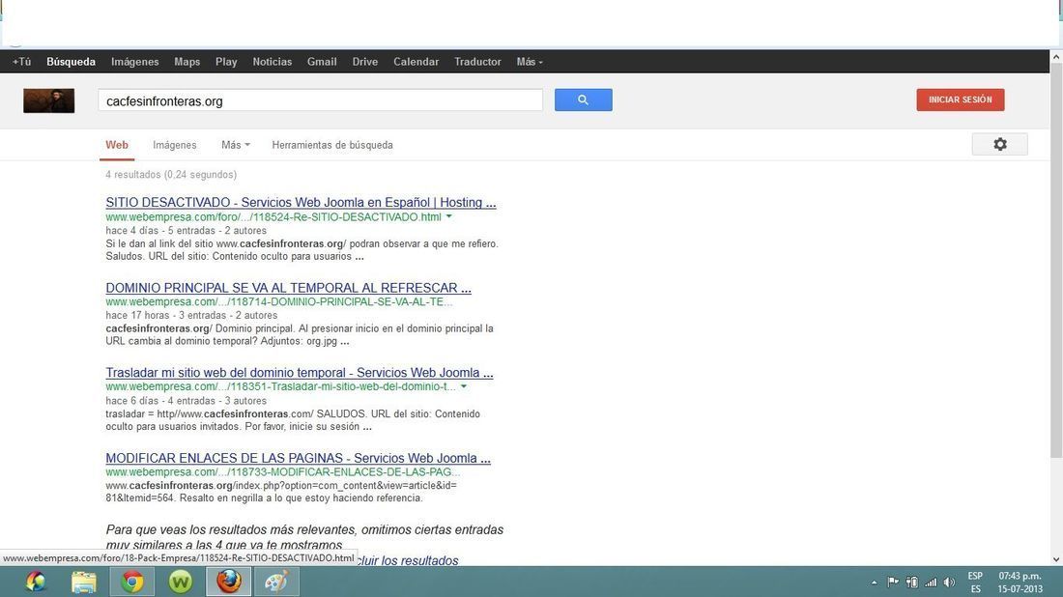Open the SITIO DESACTIVADO result link

[x=301, y=202]
